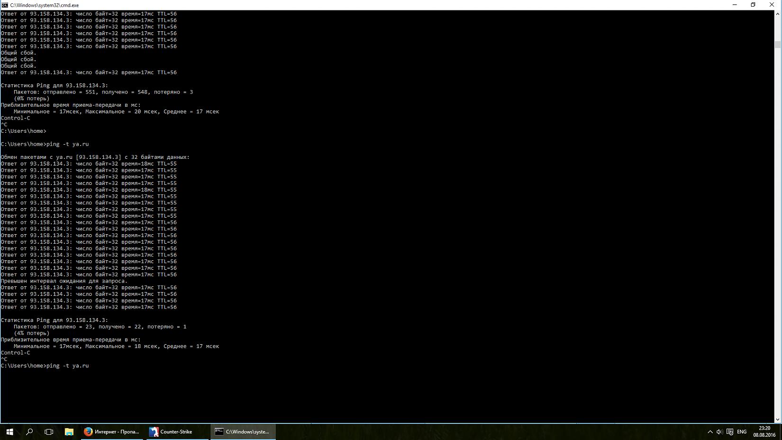Screen dimensions: 782x440
Task: Switch to the Firefox browser window
Action: (112, 431)
